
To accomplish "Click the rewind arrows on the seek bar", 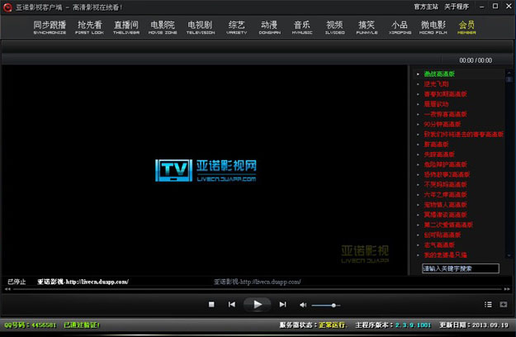I will click(7, 289).
